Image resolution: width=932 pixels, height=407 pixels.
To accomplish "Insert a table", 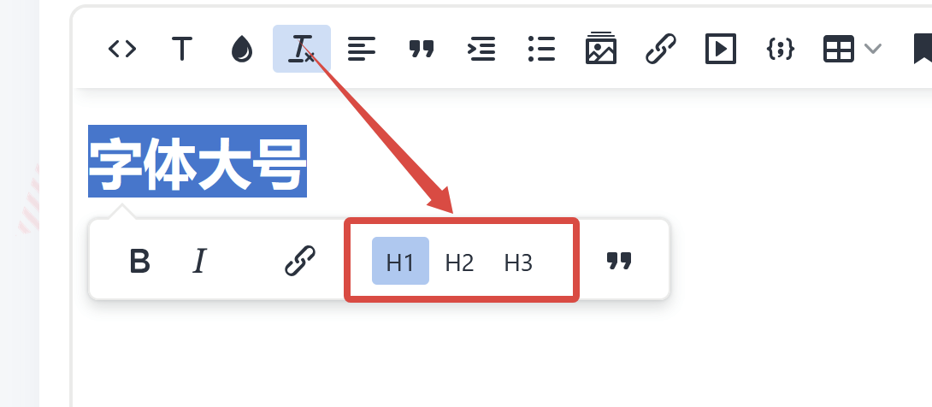I will click(839, 49).
